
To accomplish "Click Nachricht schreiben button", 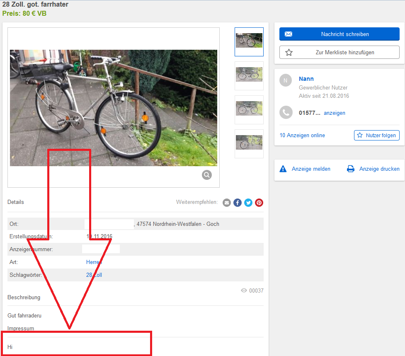I will point(340,34).
